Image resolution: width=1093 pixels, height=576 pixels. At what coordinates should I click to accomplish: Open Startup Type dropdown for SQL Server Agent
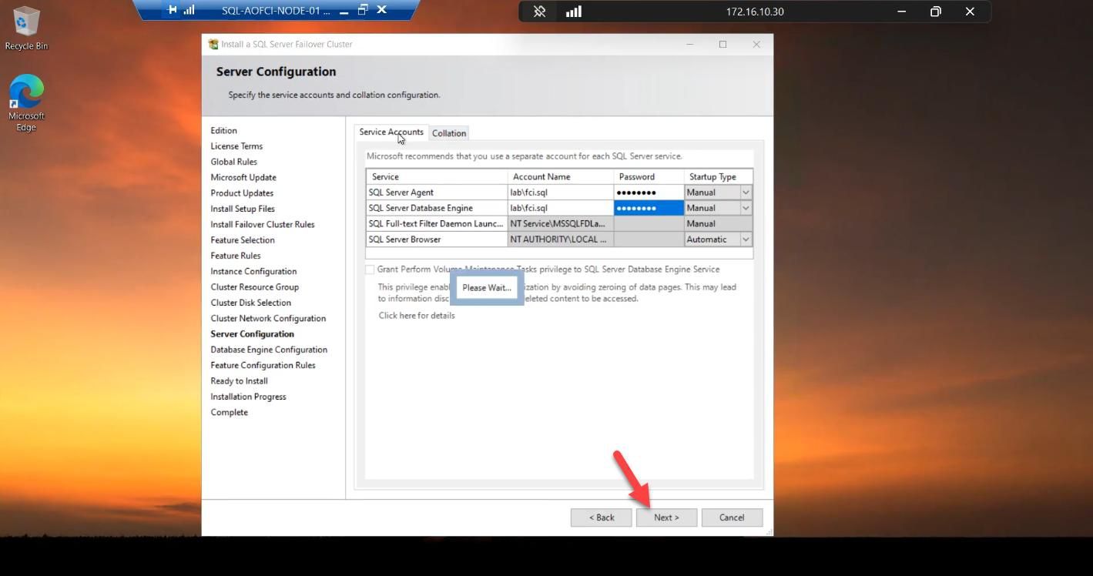[x=746, y=193]
